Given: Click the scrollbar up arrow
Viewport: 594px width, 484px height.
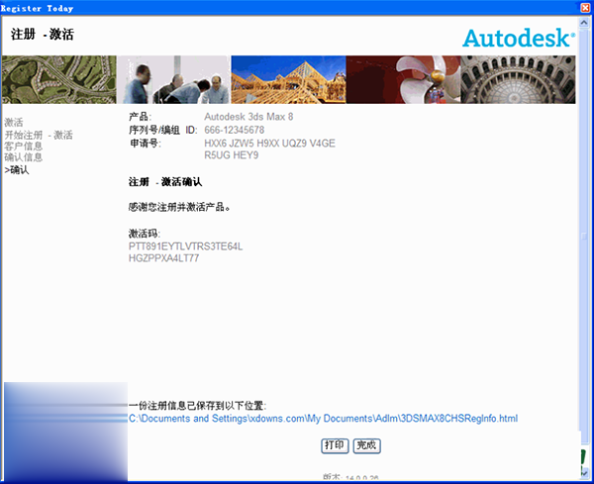Looking at the screenshot, I should (584, 23).
